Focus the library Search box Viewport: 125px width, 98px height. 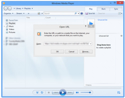(59, 13)
